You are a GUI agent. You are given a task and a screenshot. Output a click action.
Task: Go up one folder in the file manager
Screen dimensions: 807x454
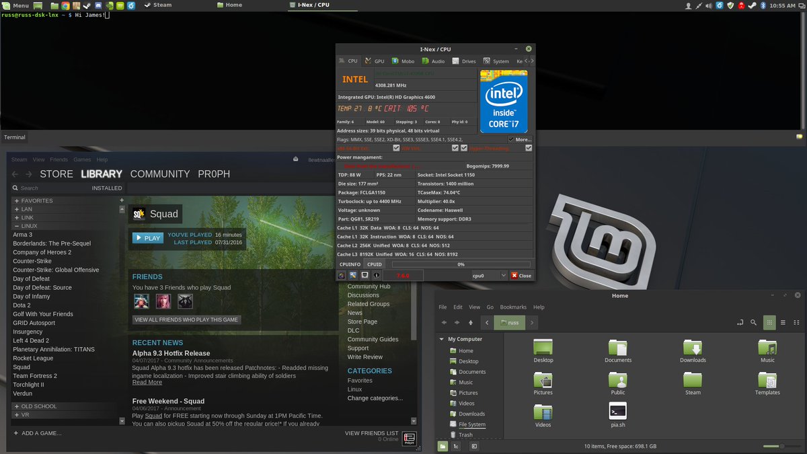[470, 323]
